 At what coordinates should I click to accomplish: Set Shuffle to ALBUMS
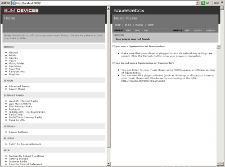[211, 31]
